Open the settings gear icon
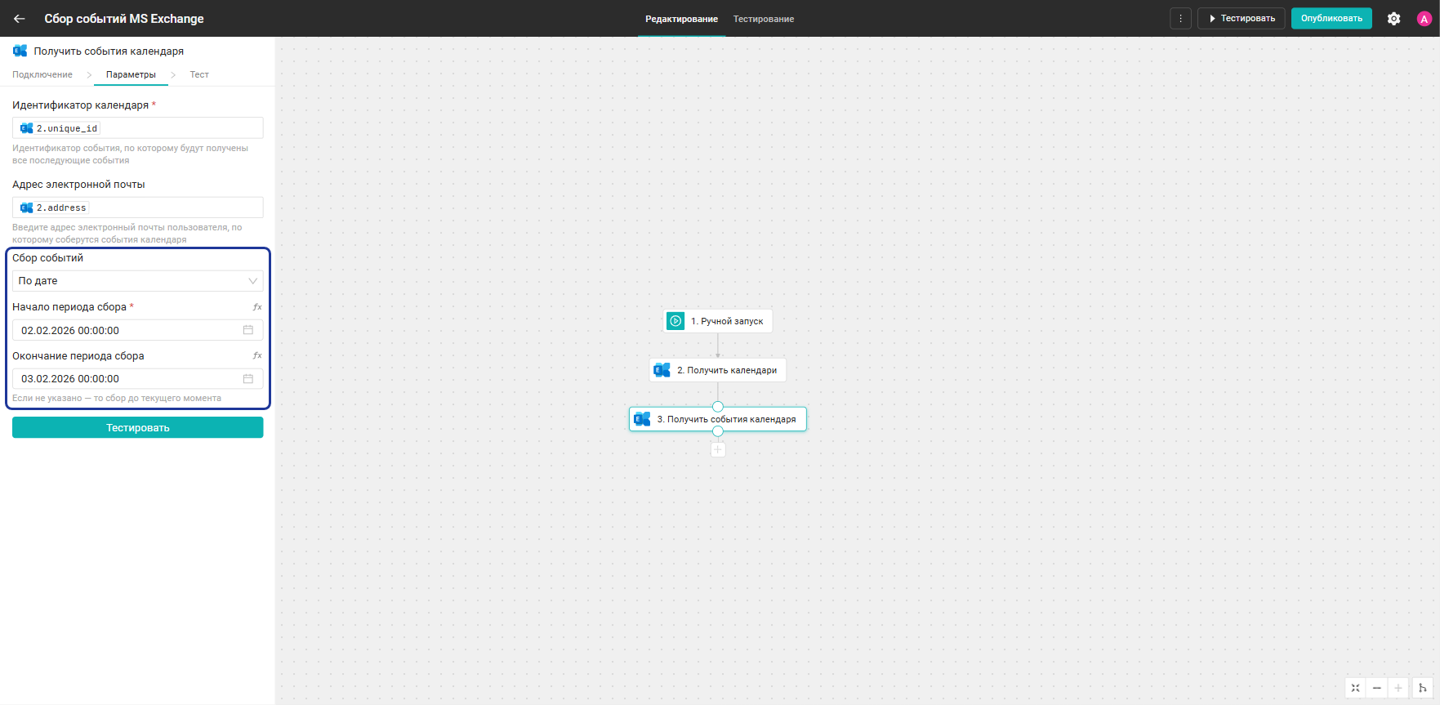 click(1394, 19)
